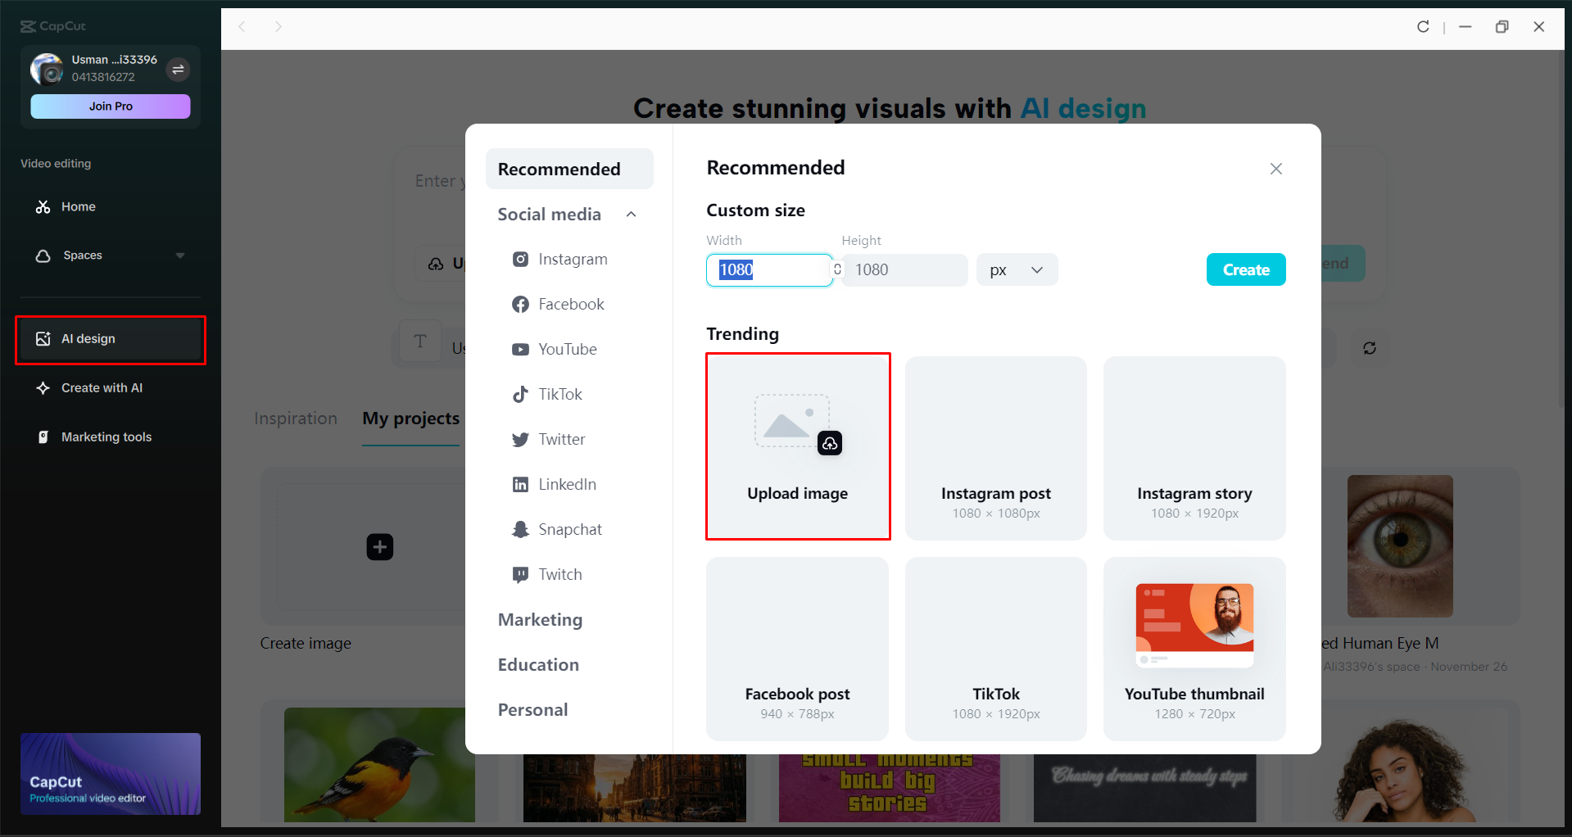1572x837 pixels.
Task: Select LinkedIn in the Social media list
Action: coord(567,485)
